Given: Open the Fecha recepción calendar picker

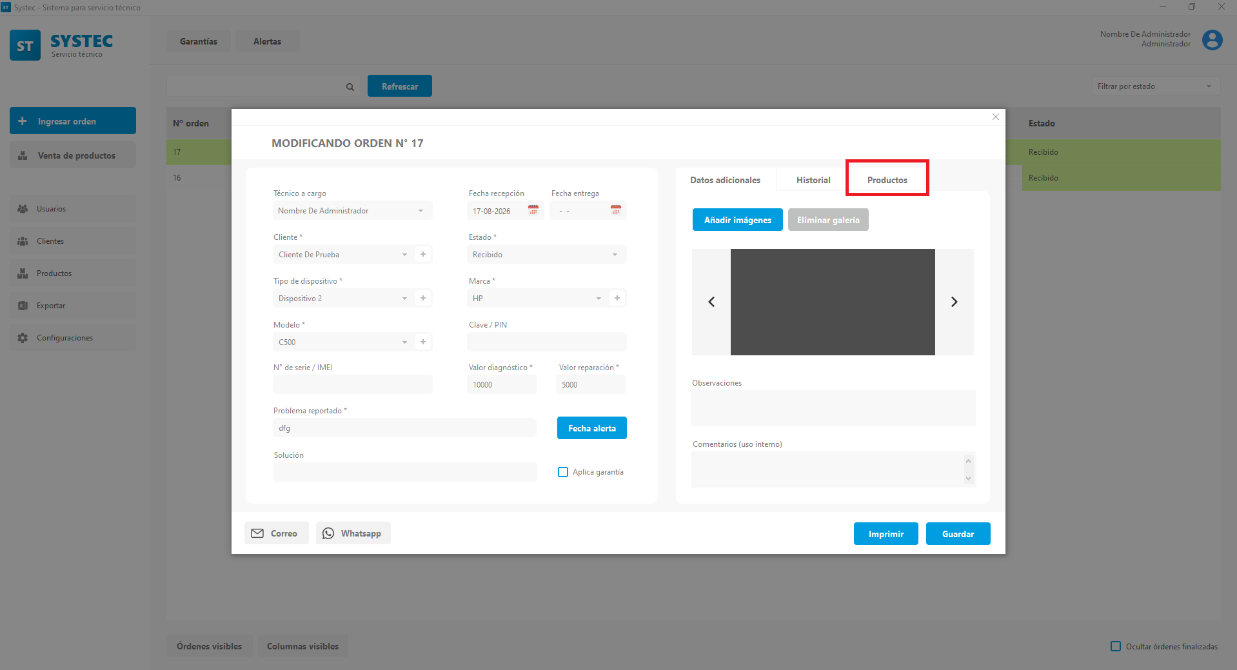Looking at the screenshot, I should tap(533, 210).
